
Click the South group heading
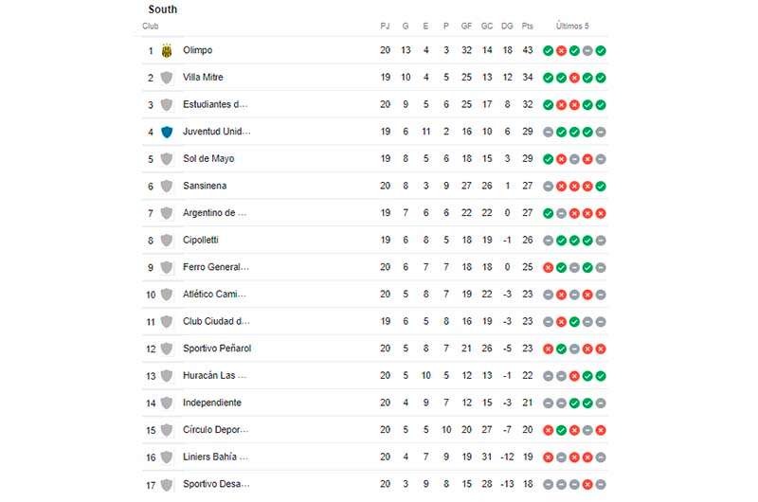click(163, 9)
